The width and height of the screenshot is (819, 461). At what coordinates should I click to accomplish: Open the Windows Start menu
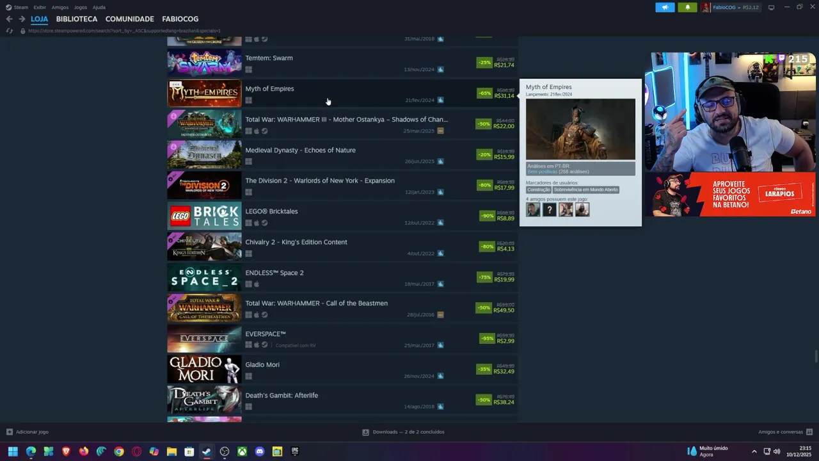pos(13,451)
